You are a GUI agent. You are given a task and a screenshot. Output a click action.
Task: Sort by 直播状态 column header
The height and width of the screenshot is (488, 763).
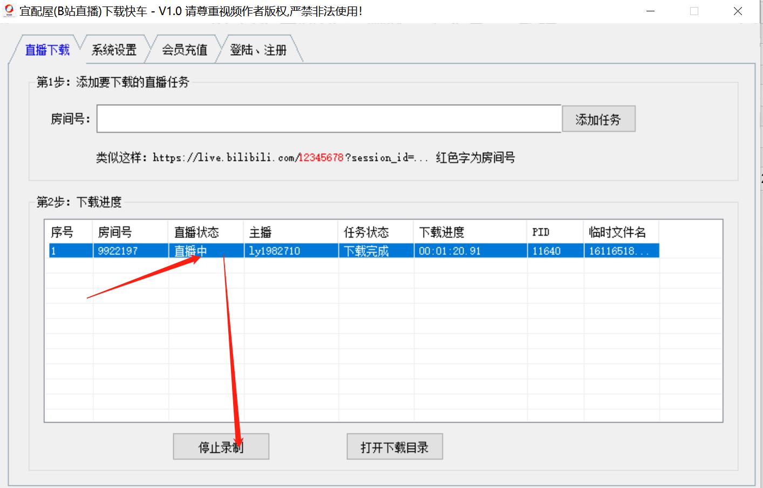(206, 232)
